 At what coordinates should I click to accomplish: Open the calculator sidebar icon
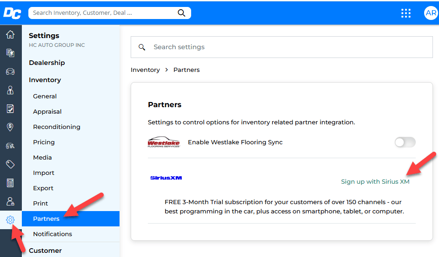click(x=10, y=183)
